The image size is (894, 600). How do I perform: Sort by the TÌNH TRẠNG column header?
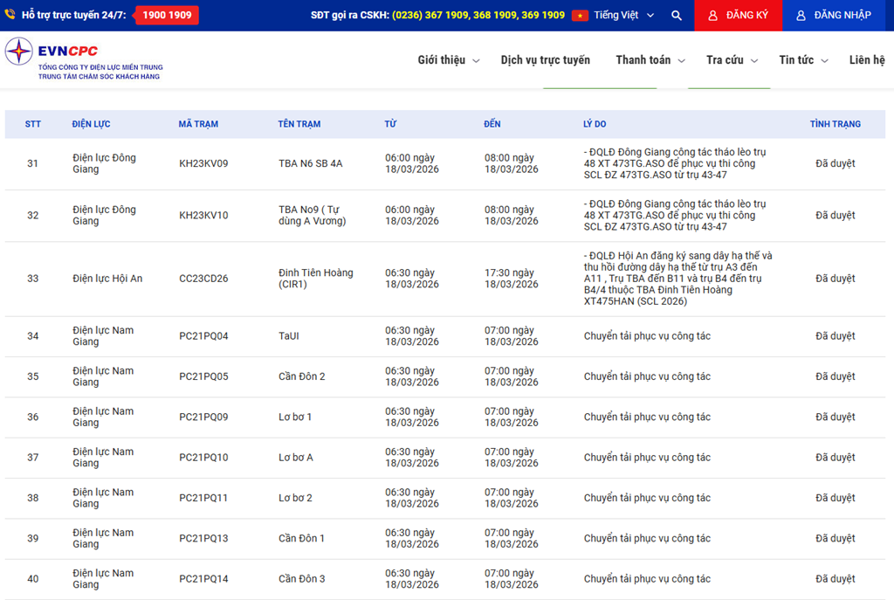(835, 124)
